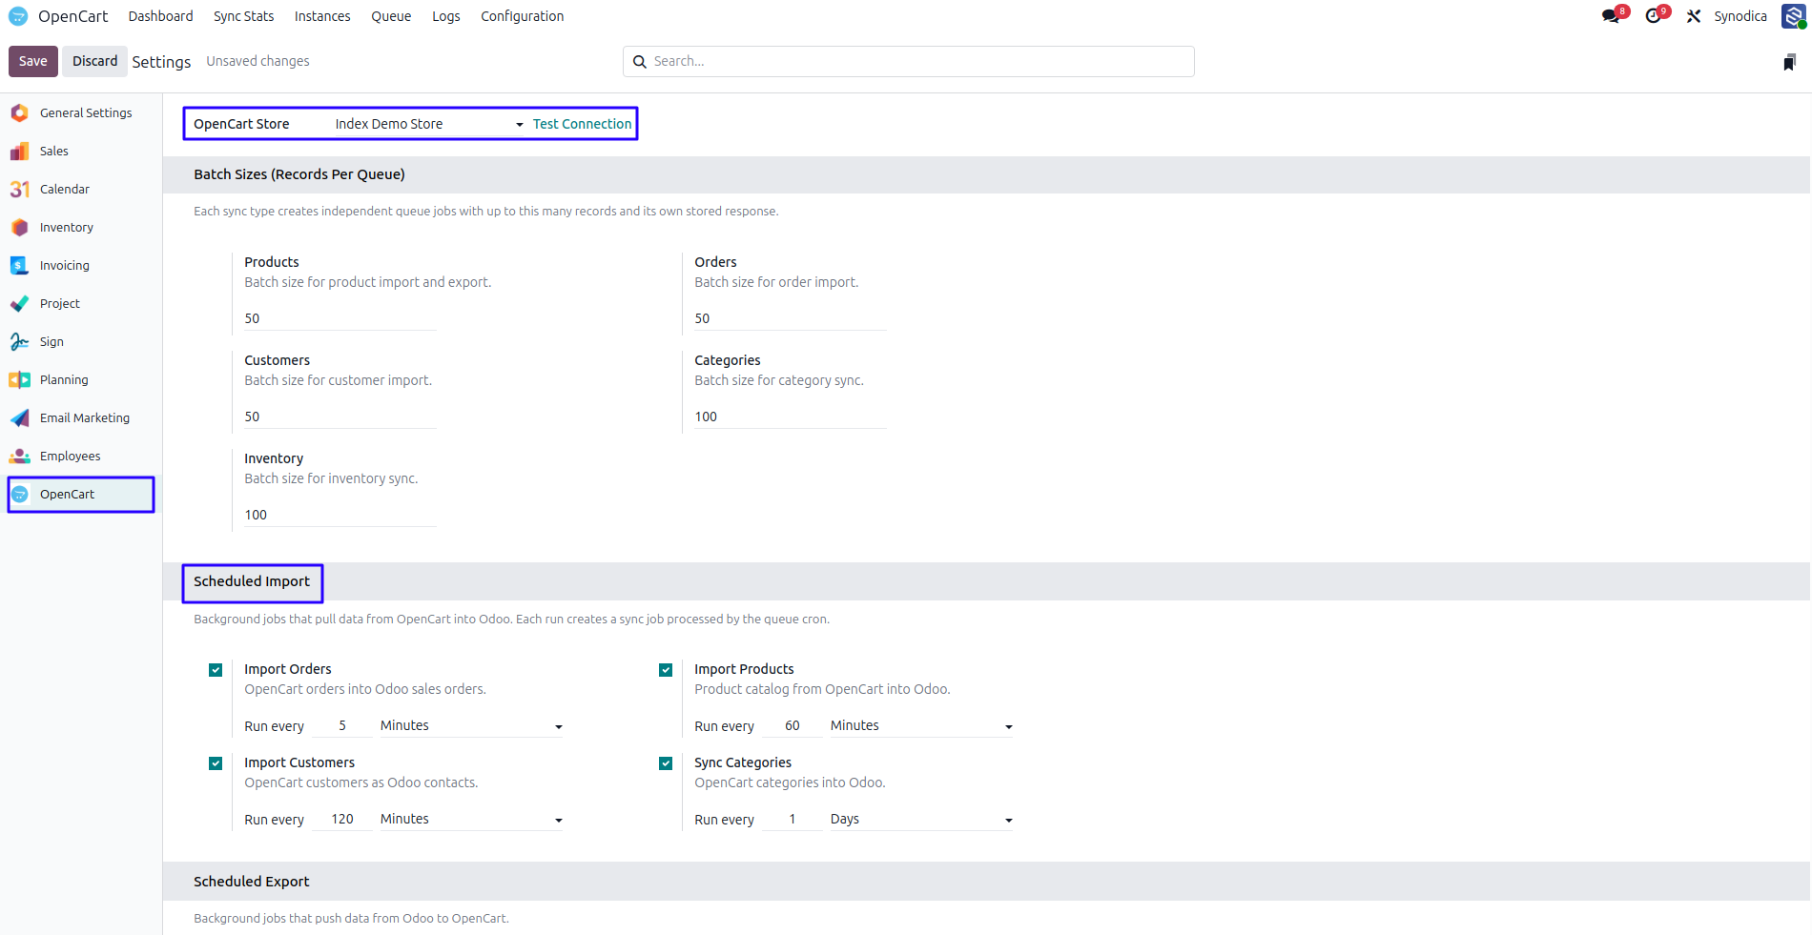Viewport: 1812px width, 935px height.
Task: Edit Sync Categories run interval number
Action: pos(793,820)
